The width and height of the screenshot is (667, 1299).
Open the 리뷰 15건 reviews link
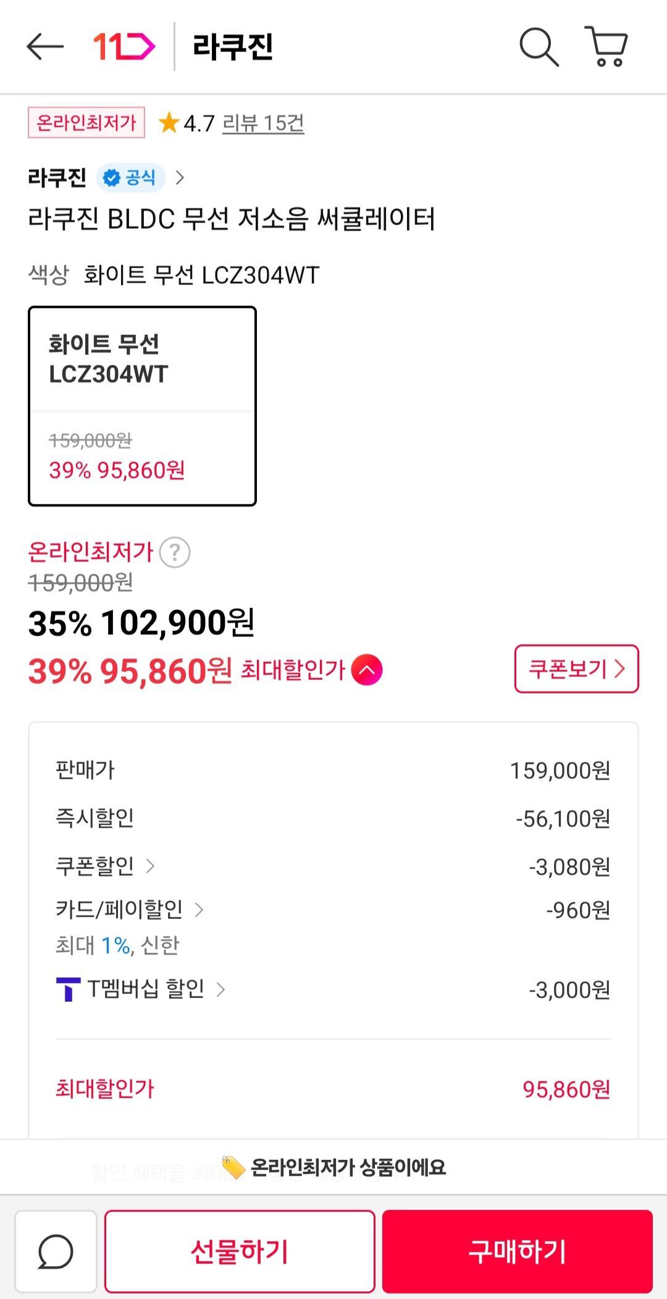click(263, 124)
